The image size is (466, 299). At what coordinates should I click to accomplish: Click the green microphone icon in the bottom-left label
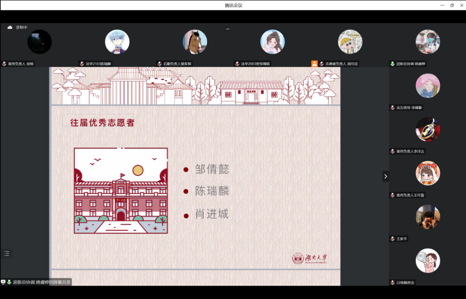9,282
